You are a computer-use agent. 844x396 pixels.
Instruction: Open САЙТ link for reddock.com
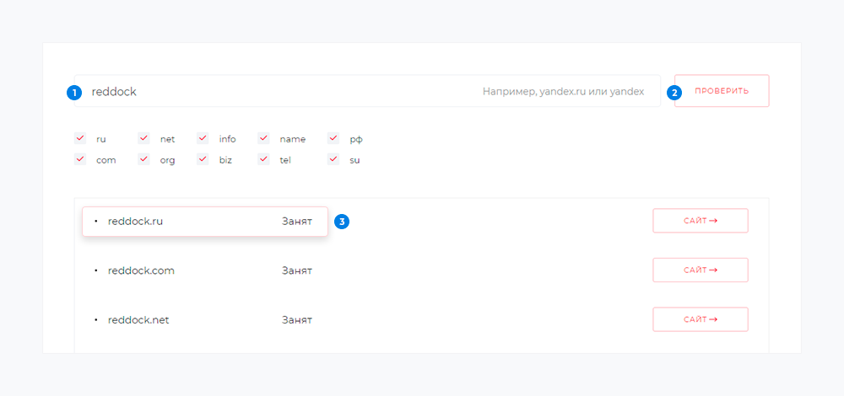[x=700, y=270]
